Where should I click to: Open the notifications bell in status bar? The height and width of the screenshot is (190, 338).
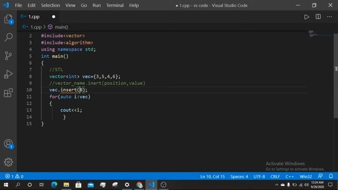point(331,176)
